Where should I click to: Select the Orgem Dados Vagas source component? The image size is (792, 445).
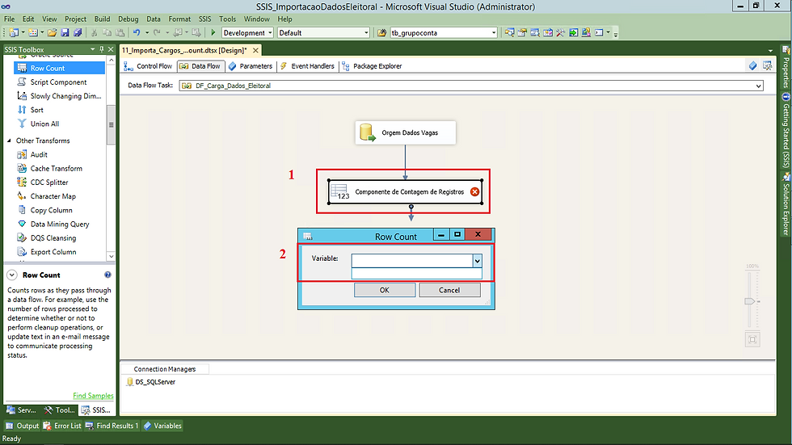(405, 132)
